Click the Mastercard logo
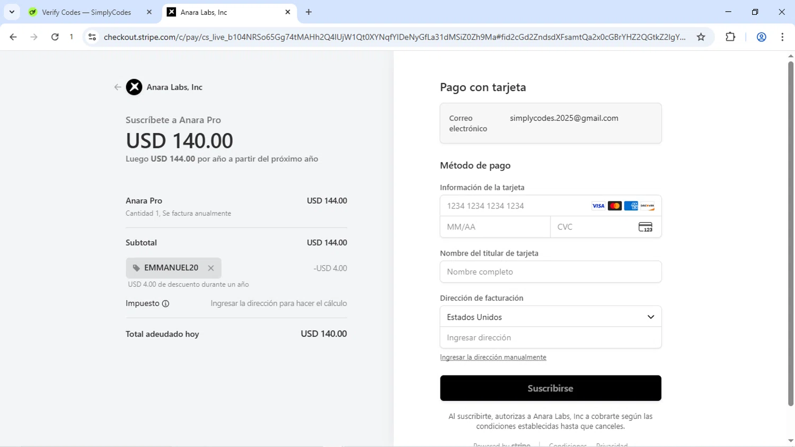 (615, 206)
